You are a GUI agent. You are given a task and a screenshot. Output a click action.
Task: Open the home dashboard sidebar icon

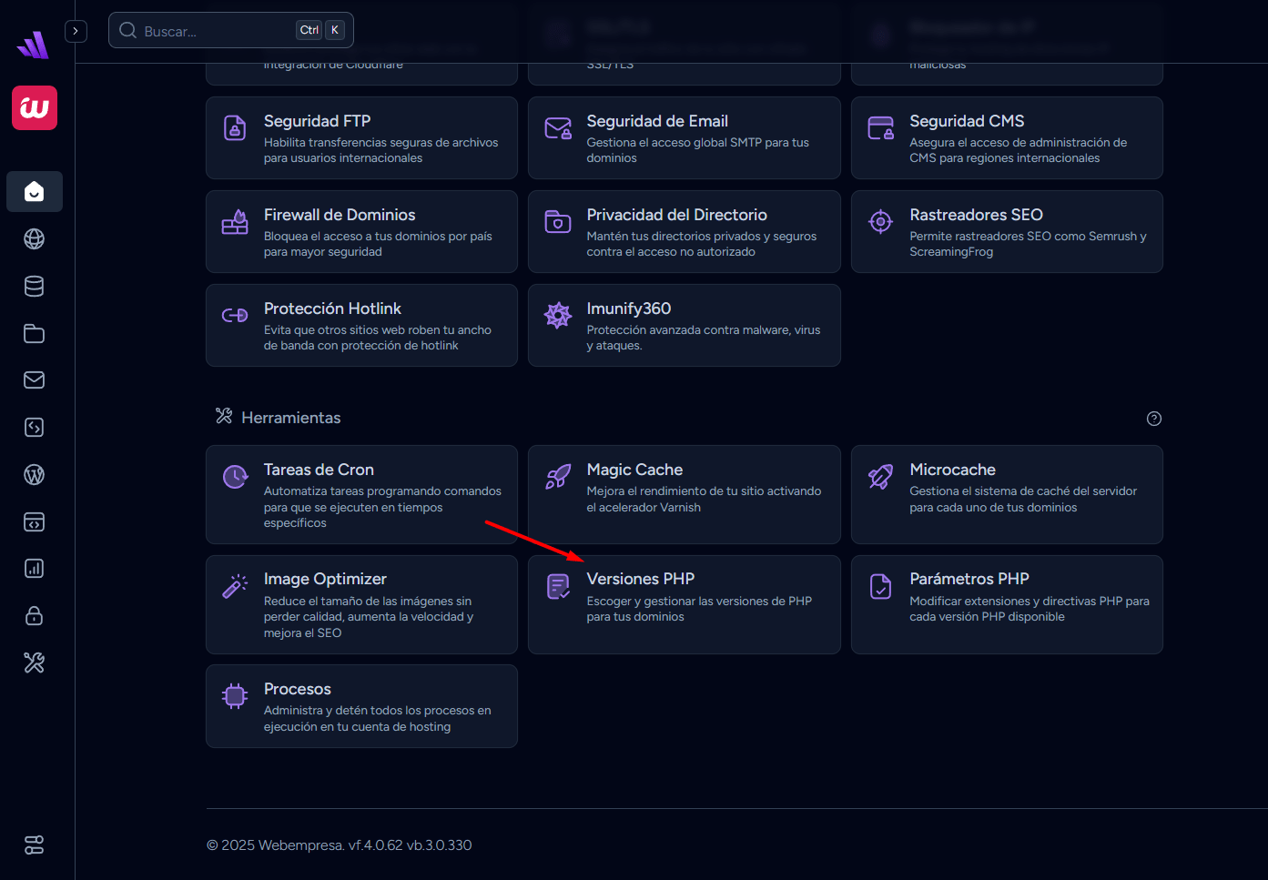(x=35, y=191)
